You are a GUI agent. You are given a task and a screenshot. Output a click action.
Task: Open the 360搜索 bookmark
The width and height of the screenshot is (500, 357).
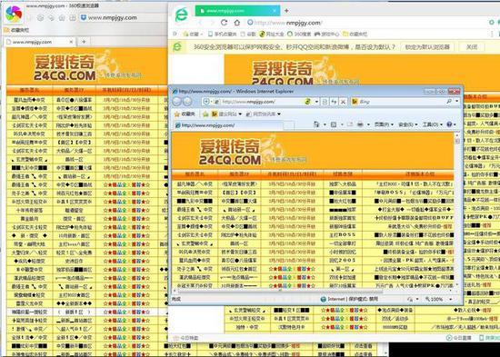299,34
